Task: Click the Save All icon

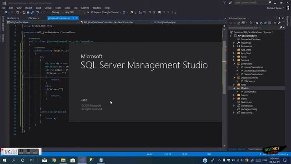Action: point(32,12)
